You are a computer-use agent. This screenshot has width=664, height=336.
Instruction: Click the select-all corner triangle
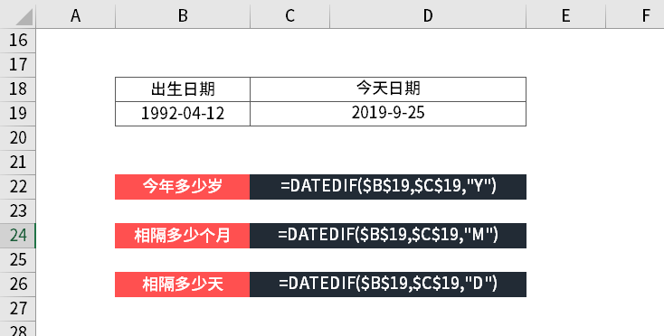coord(24,18)
